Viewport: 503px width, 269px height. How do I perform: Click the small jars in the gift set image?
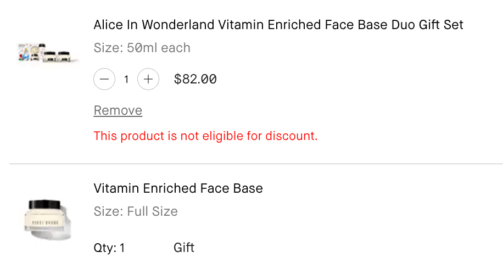point(58,55)
